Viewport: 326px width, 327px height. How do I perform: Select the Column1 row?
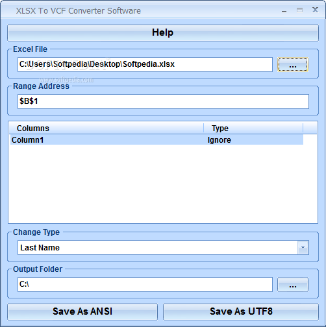[157, 140]
